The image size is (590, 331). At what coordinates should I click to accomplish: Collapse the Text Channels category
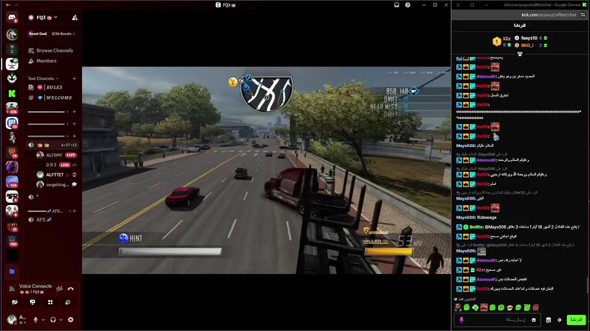coord(43,79)
